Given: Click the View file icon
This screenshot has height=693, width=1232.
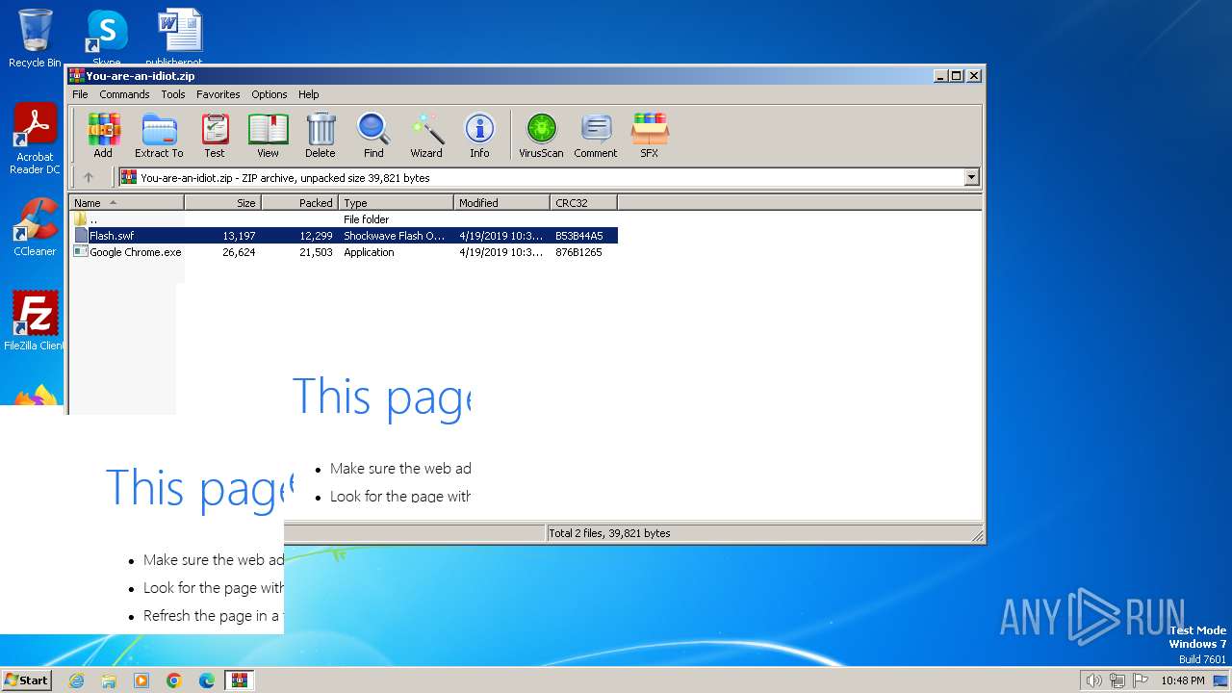Looking at the screenshot, I should 268,135.
